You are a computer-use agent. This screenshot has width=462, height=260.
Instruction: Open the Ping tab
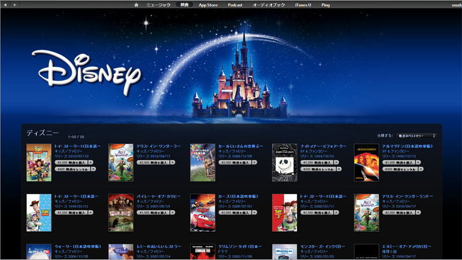(326, 5)
